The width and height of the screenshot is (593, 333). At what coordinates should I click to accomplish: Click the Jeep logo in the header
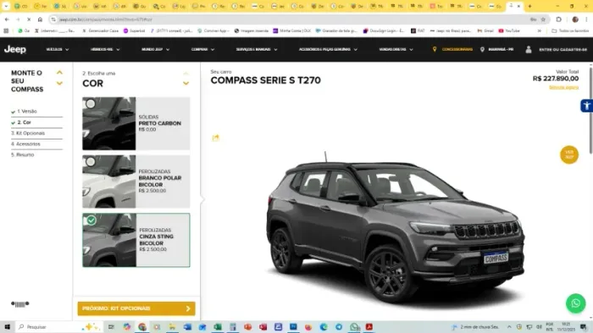[15, 49]
